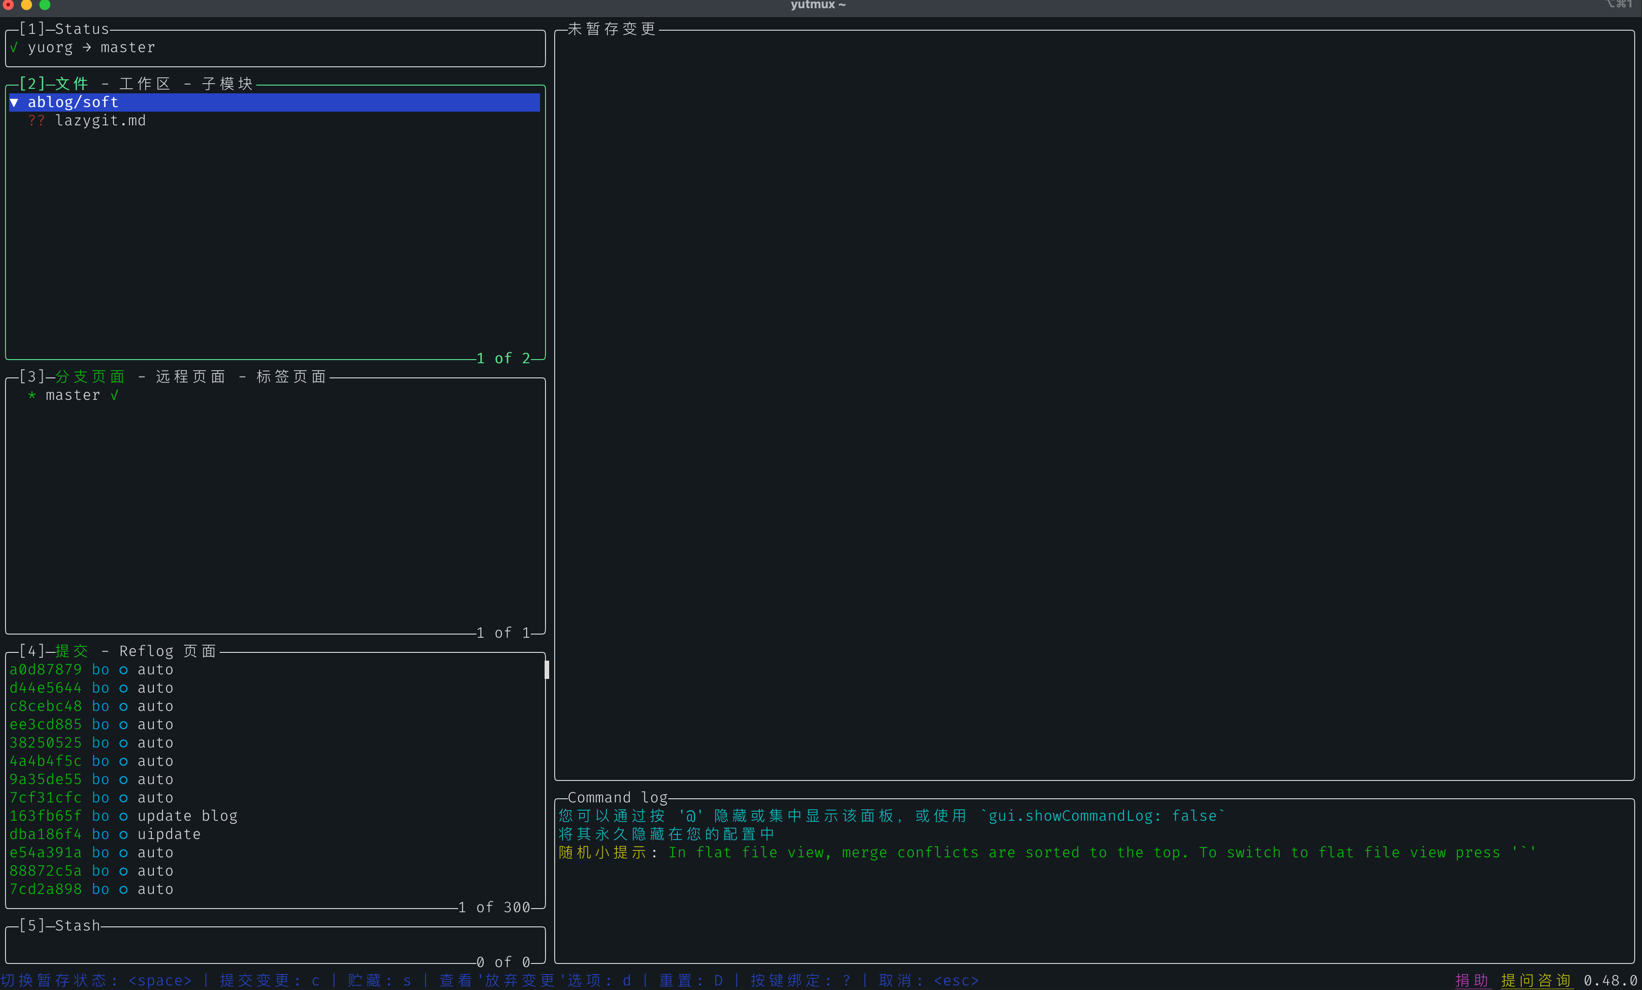Image resolution: width=1642 pixels, height=990 pixels.
Task: Select commit 7cf31cfc
Action: [275, 797]
